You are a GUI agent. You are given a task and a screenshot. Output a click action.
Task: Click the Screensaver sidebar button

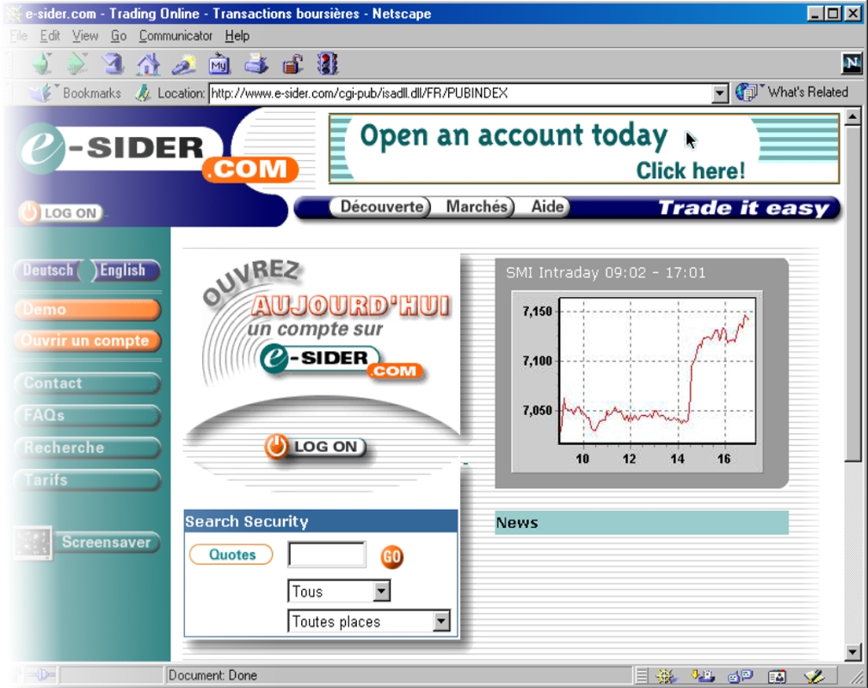(107, 542)
